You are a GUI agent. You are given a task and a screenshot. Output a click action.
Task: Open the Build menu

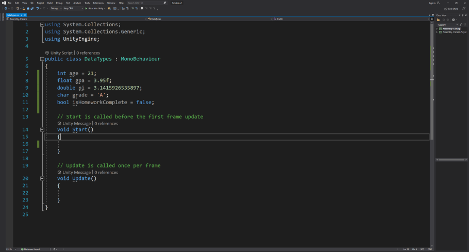pyautogui.click(x=50, y=3)
